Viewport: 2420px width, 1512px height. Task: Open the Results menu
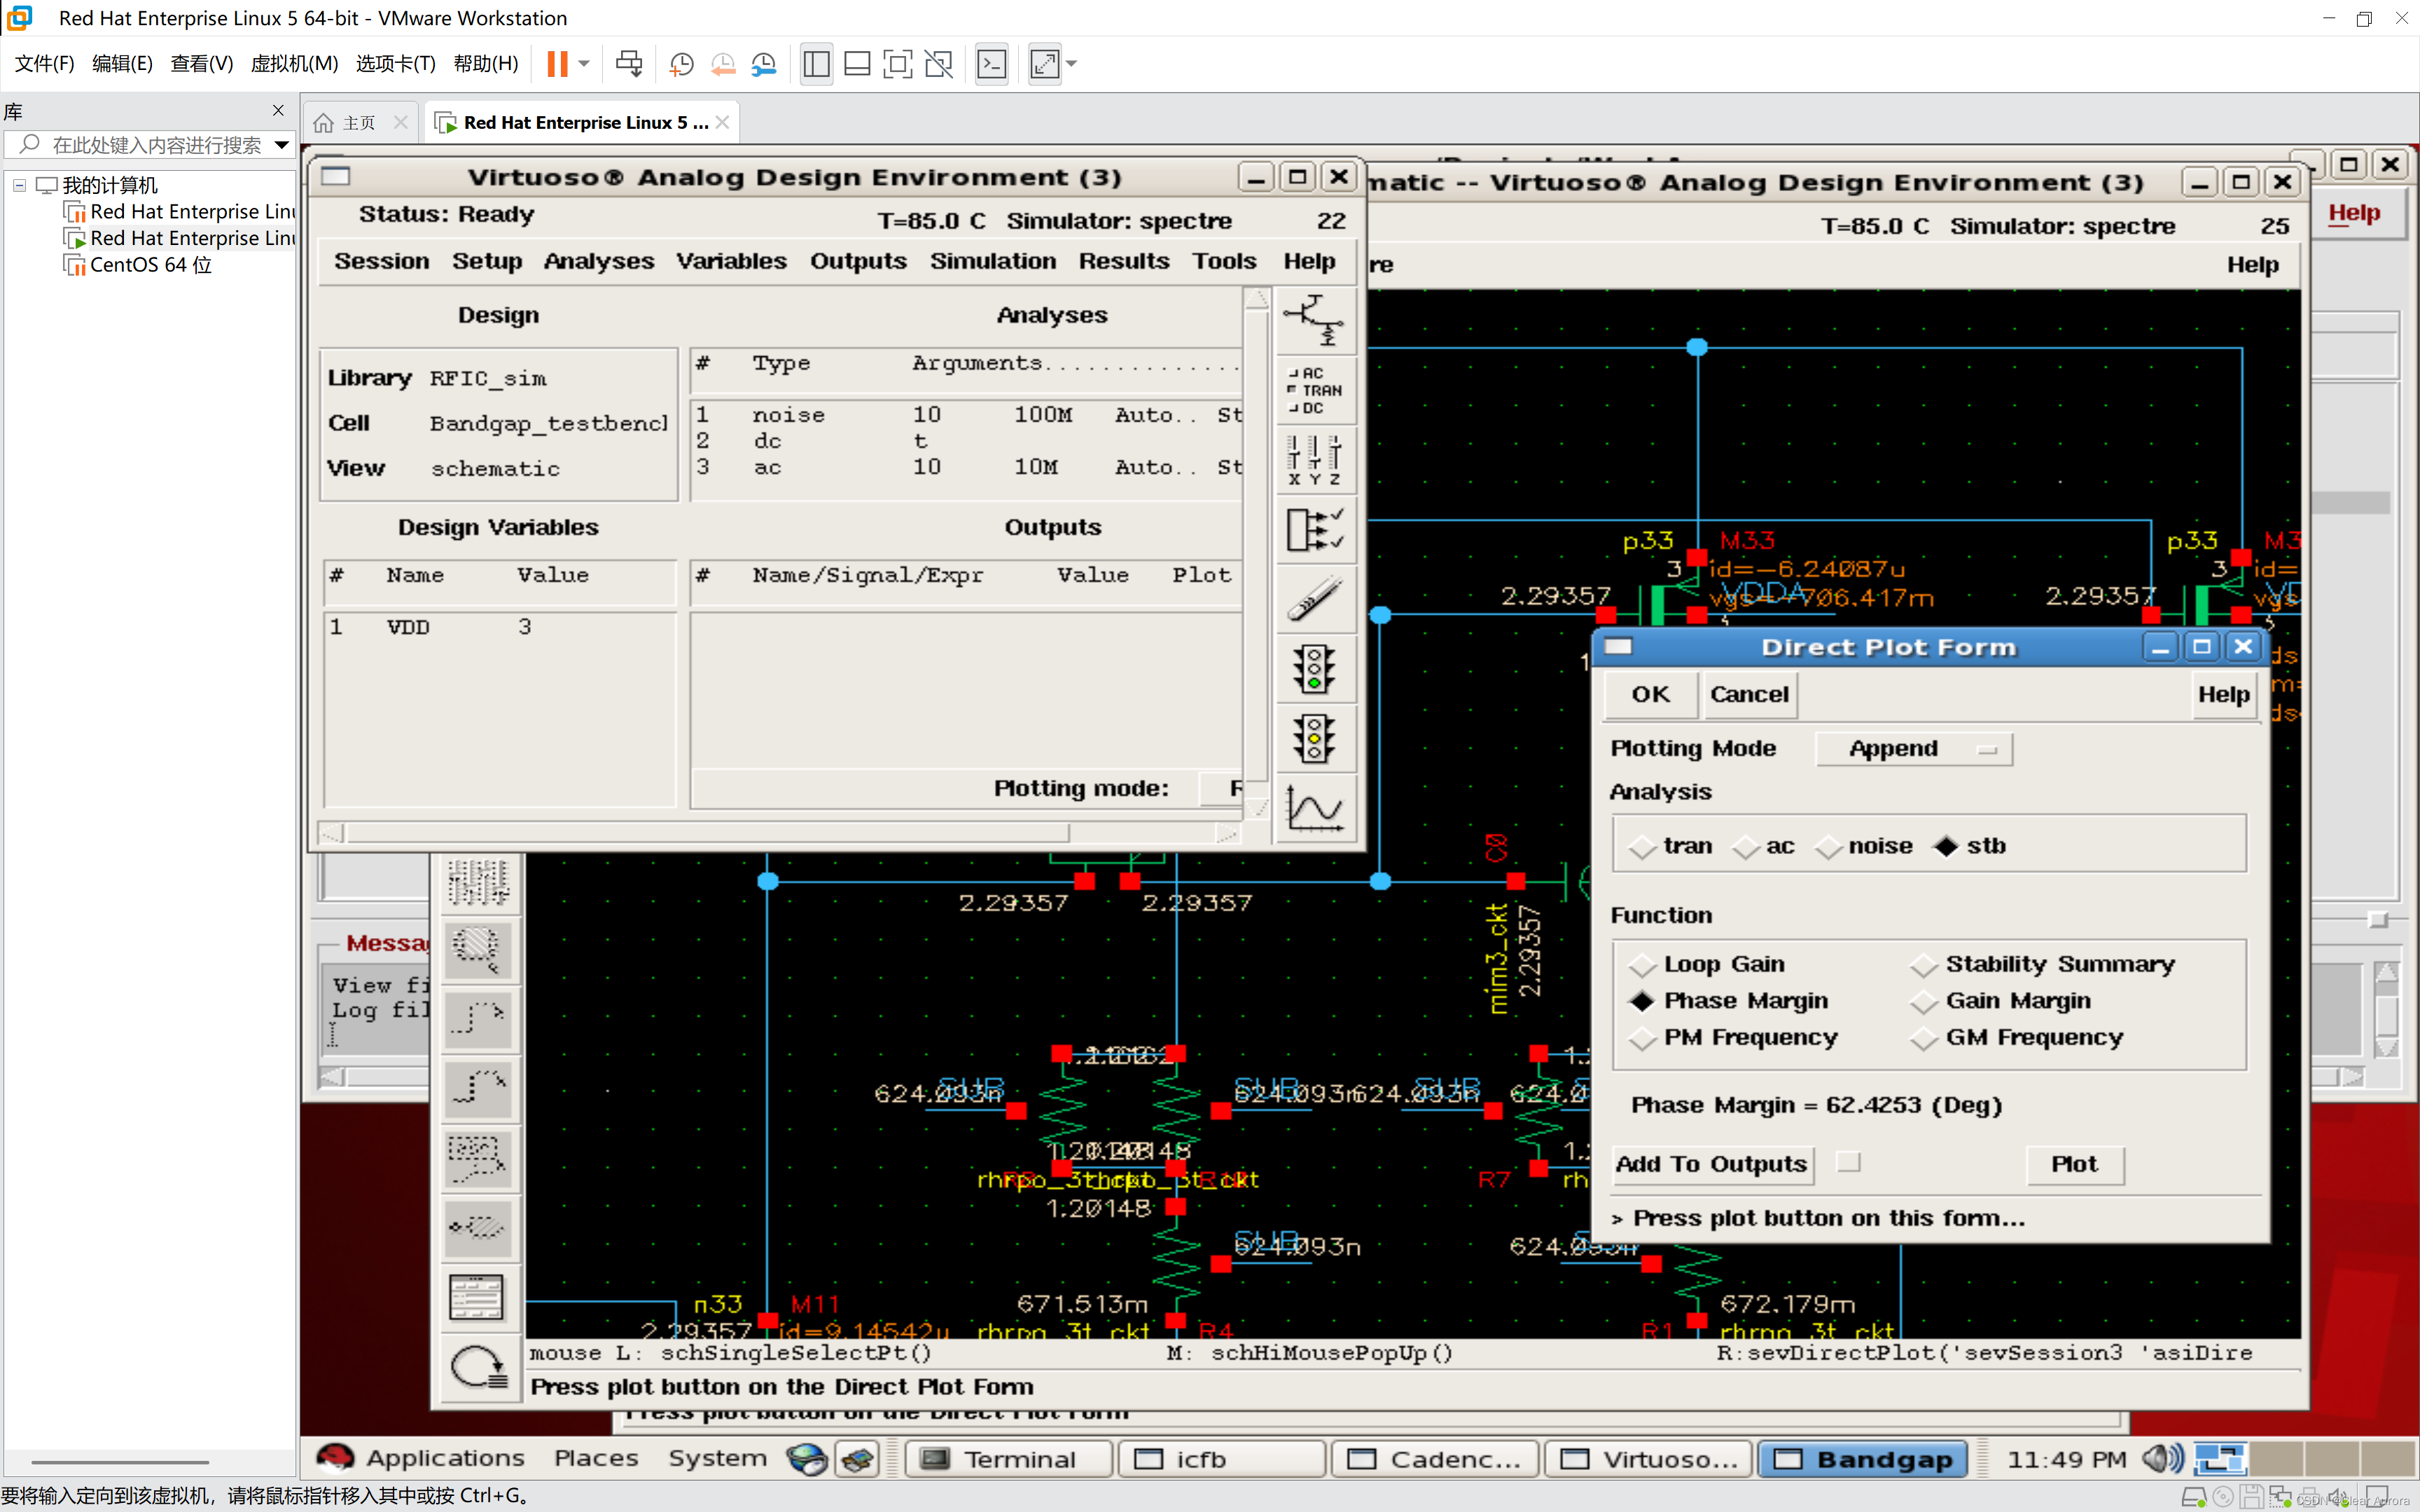point(1123,261)
